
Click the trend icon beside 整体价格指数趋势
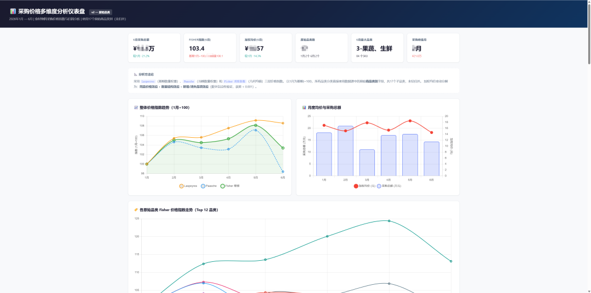tap(136, 108)
